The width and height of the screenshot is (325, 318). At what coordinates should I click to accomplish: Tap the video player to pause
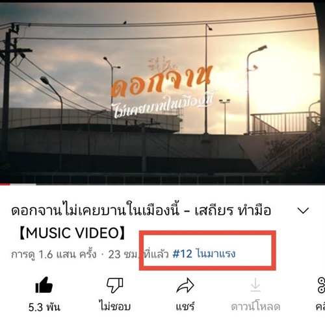[x=162, y=93]
